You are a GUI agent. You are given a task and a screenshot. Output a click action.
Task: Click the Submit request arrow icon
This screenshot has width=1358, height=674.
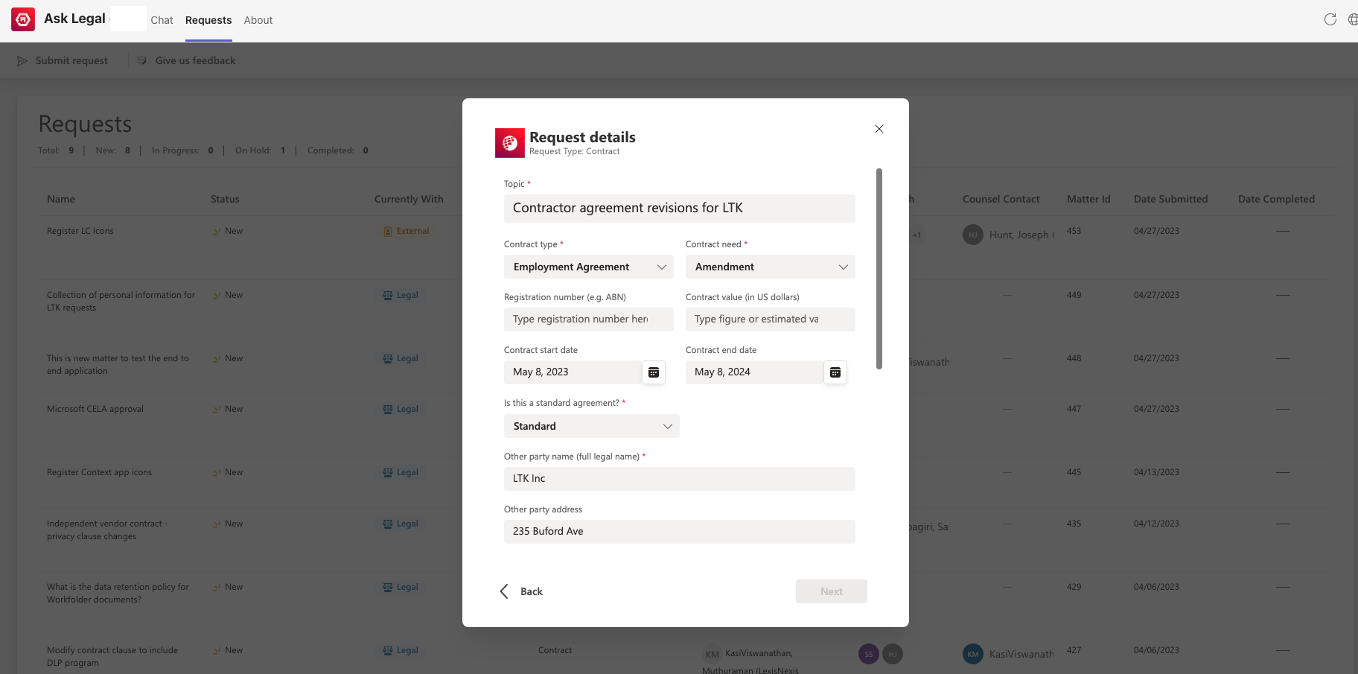[x=22, y=60]
